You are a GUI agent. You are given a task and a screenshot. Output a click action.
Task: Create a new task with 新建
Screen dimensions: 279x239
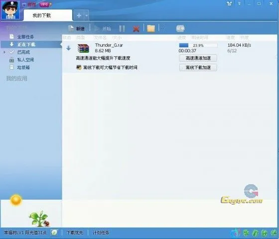pos(77,28)
